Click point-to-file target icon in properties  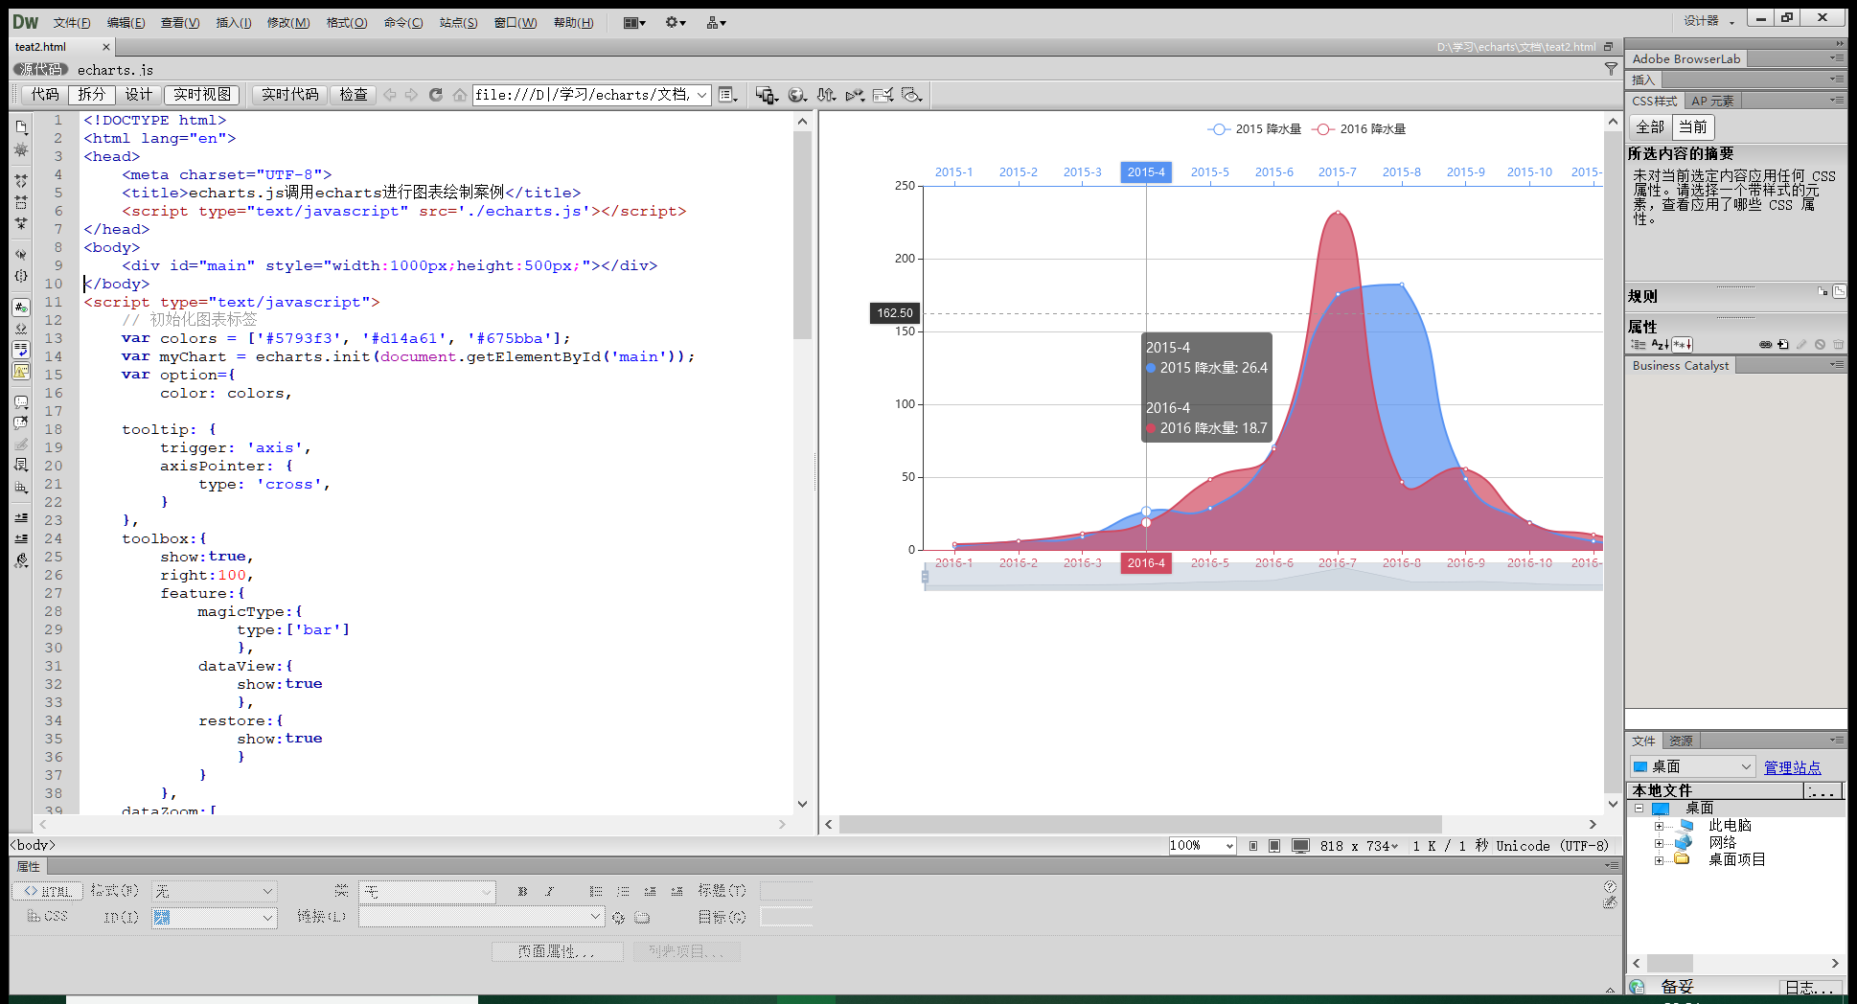click(x=619, y=917)
